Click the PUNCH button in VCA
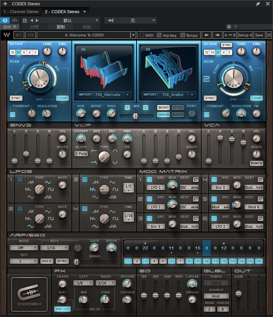 (x=257, y=163)
